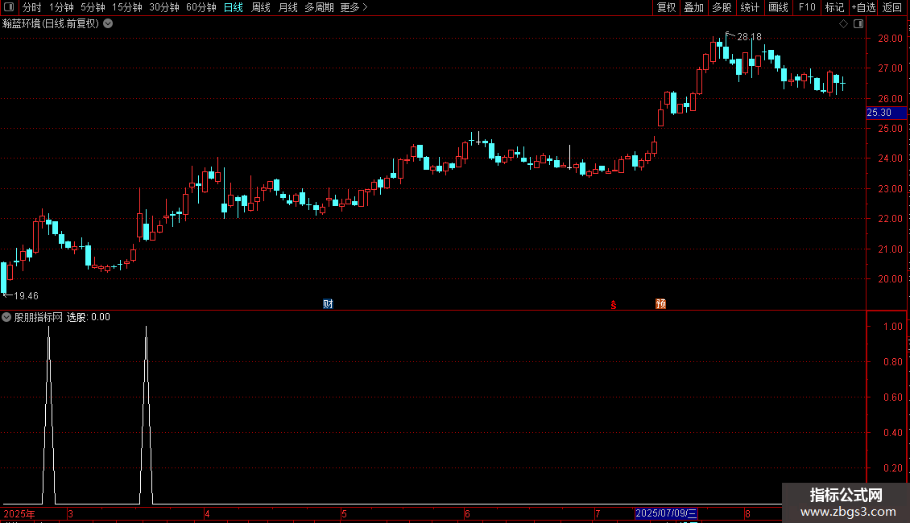Click 返回 to go back
The height and width of the screenshot is (523, 910).
click(x=892, y=7)
